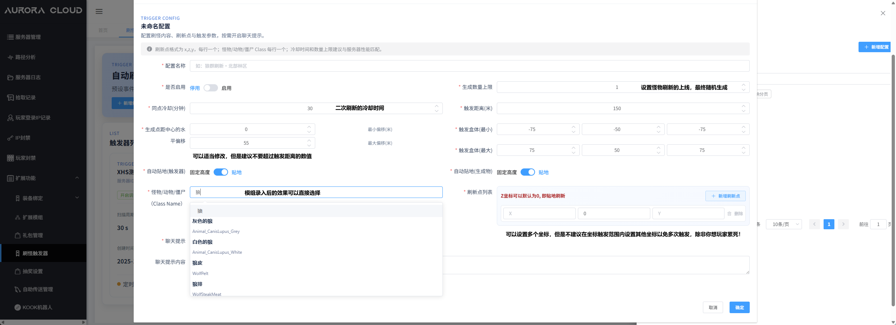The width and height of the screenshot is (896, 325).
Task: Click the 配置名称 input field
Action: 469,66
